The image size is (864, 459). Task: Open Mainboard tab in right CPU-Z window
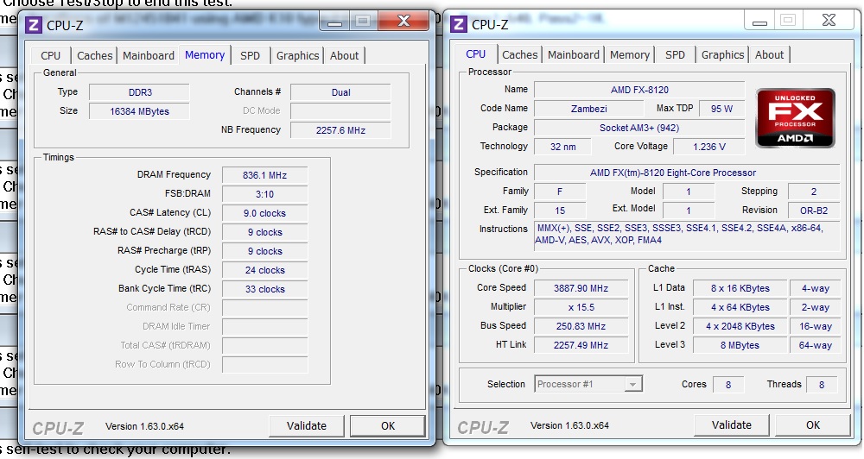tap(573, 54)
